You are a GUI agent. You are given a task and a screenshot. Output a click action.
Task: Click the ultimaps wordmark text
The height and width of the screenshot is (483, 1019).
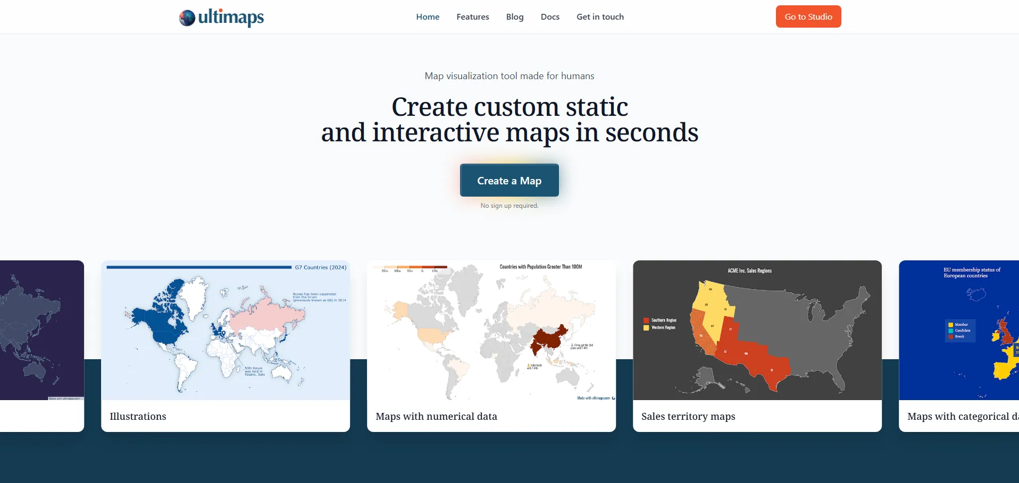pos(231,17)
